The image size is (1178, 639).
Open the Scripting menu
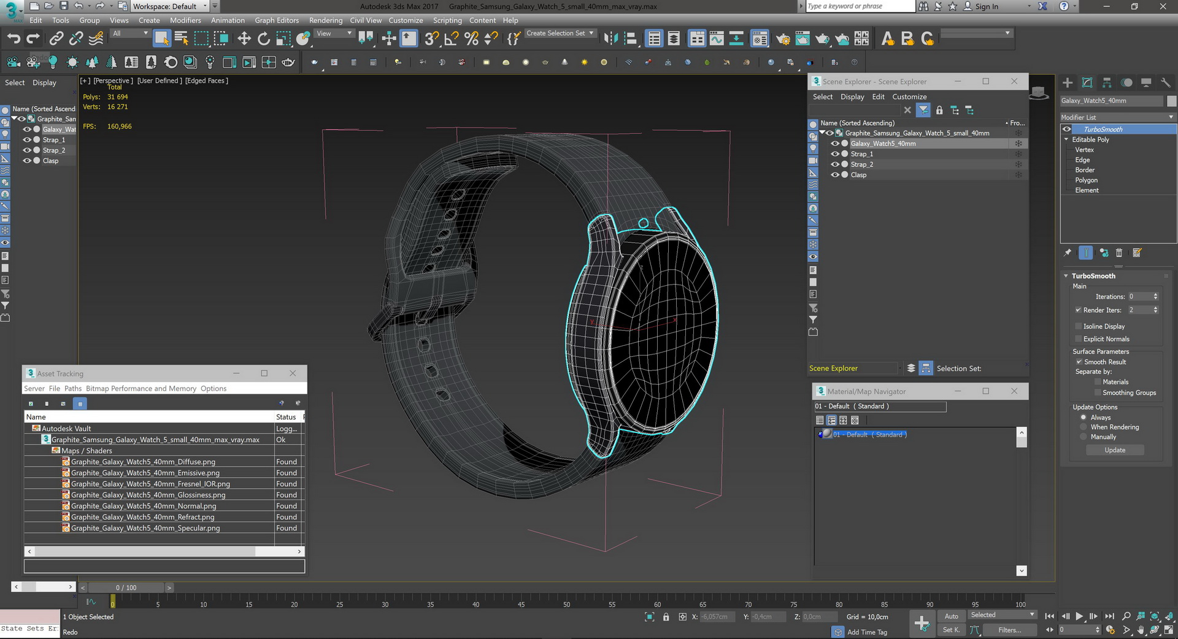point(447,20)
